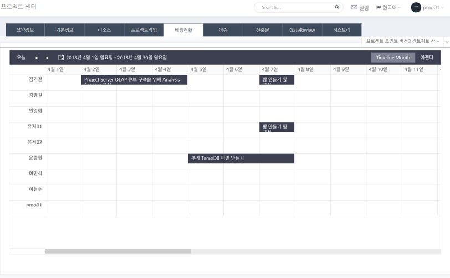
Task: Select the 프로젝트작업 tab
Action: coord(144,30)
